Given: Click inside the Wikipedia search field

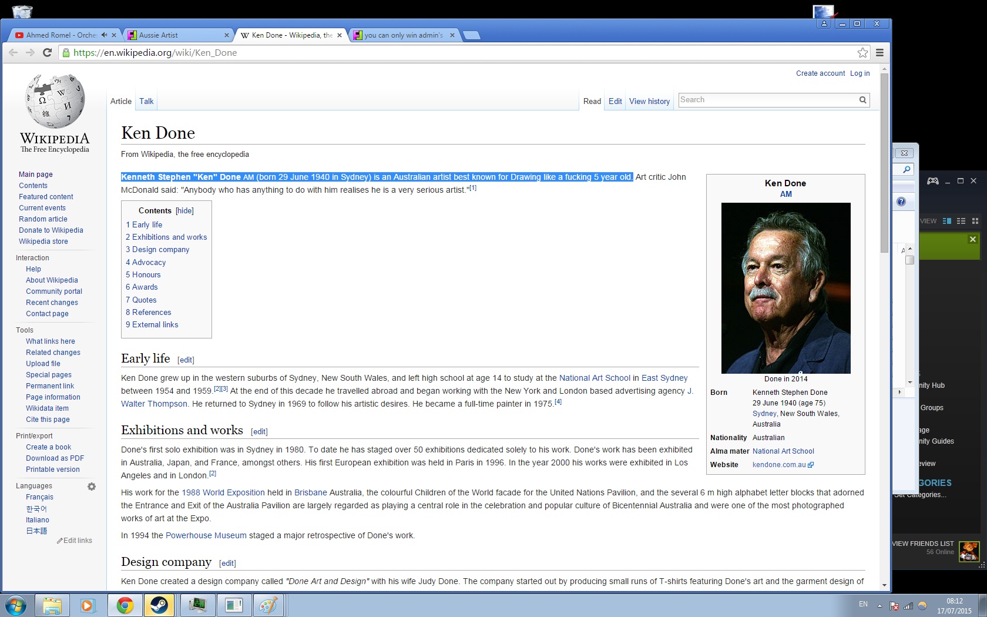Looking at the screenshot, I should pyautogui.click(x=767, y=100).
